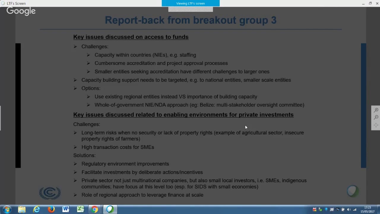Click the slide title 'Report-back from breakout group 3'
Image resolution: width=380 pixels, height=214 pixels.
point(191,20)
